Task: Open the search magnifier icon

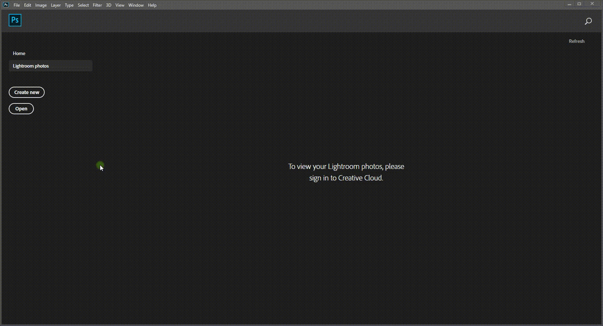Action: pos(588,21)
